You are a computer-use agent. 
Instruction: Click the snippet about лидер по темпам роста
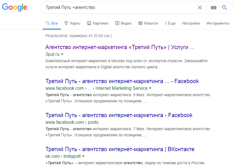[125, 163]
